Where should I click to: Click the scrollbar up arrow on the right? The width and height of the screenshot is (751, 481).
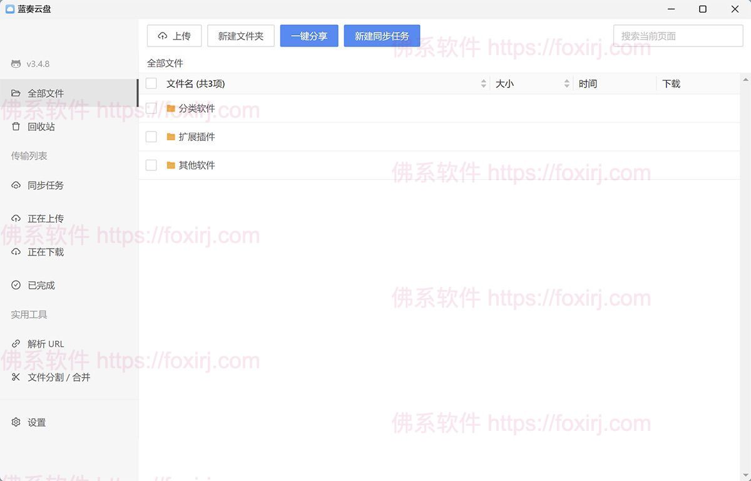click(746, 80)
